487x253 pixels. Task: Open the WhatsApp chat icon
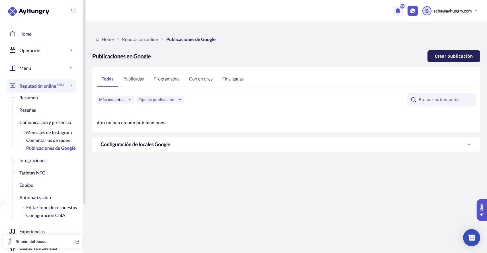point(412,11)
